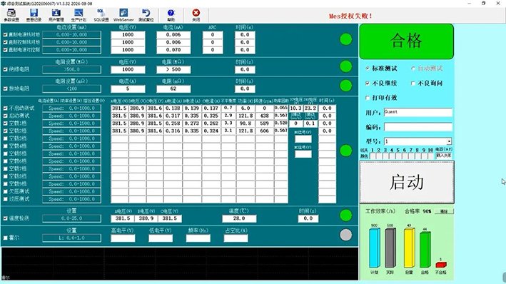
Task: Enable 霍尔 checkbox
Action: (x=5, y=238)
